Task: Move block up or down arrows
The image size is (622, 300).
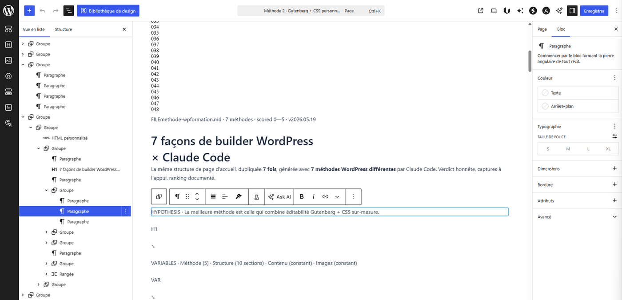Action: tap(197, 196)
